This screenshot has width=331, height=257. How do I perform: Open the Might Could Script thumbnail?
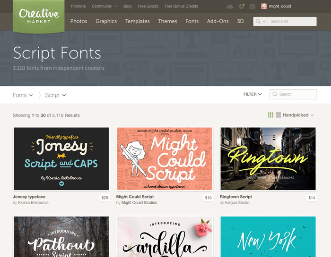[165, 159]
